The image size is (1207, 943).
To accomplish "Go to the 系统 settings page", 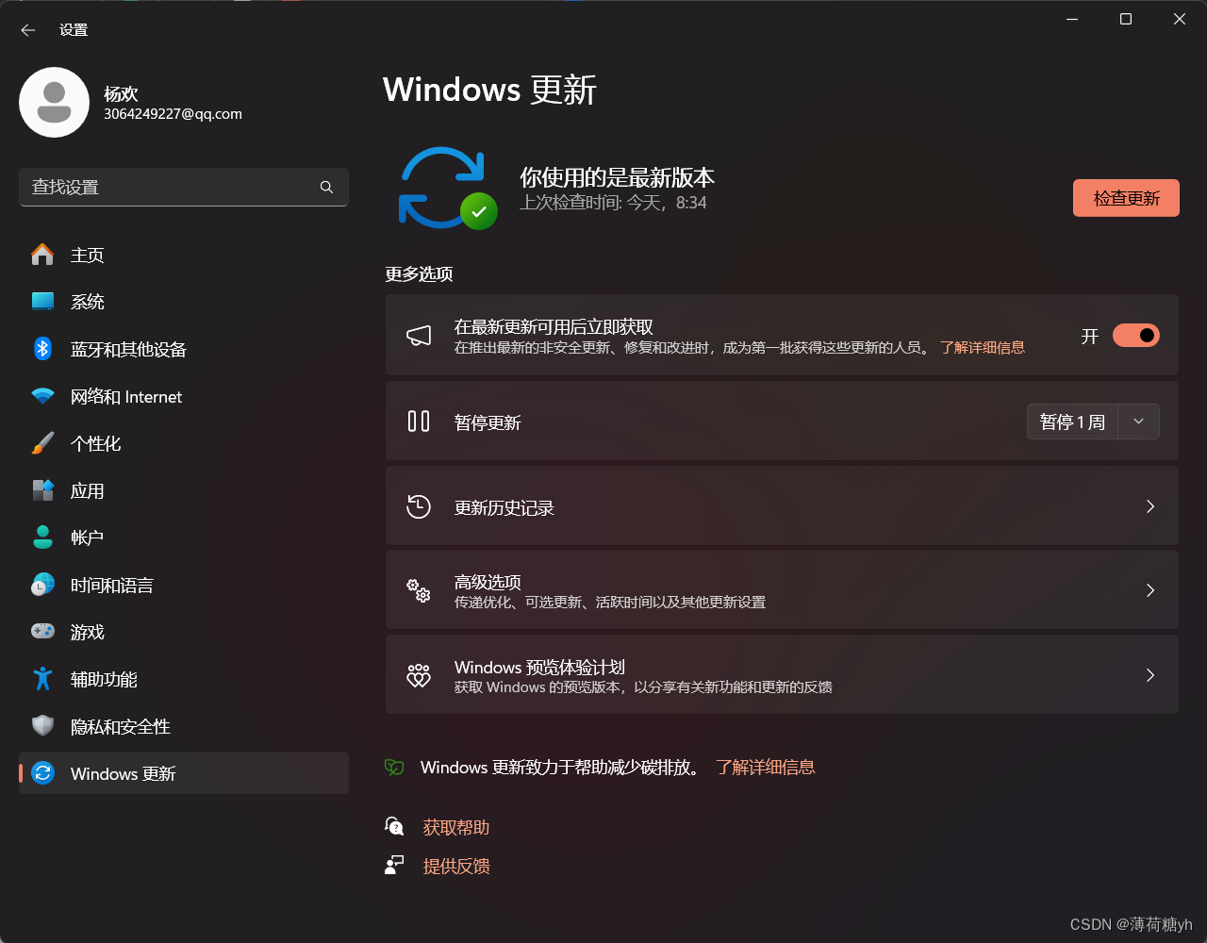I will [x=184, y=302].
